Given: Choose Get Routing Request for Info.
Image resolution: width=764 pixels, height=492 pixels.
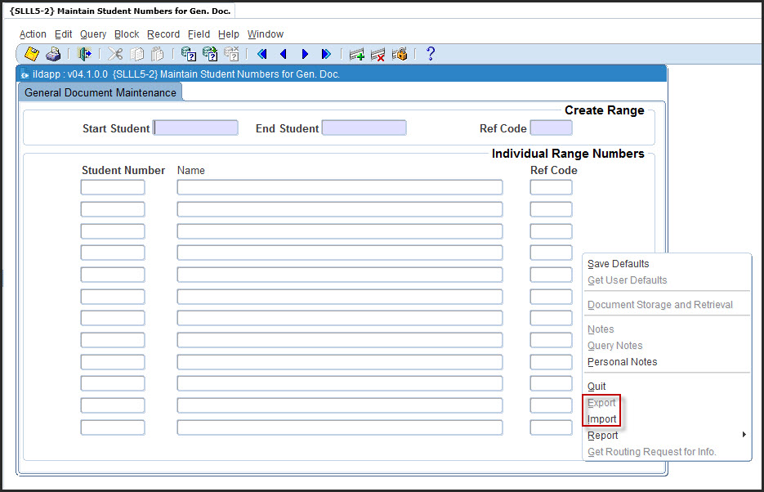Looking at the screenshot, I should 652,452.
